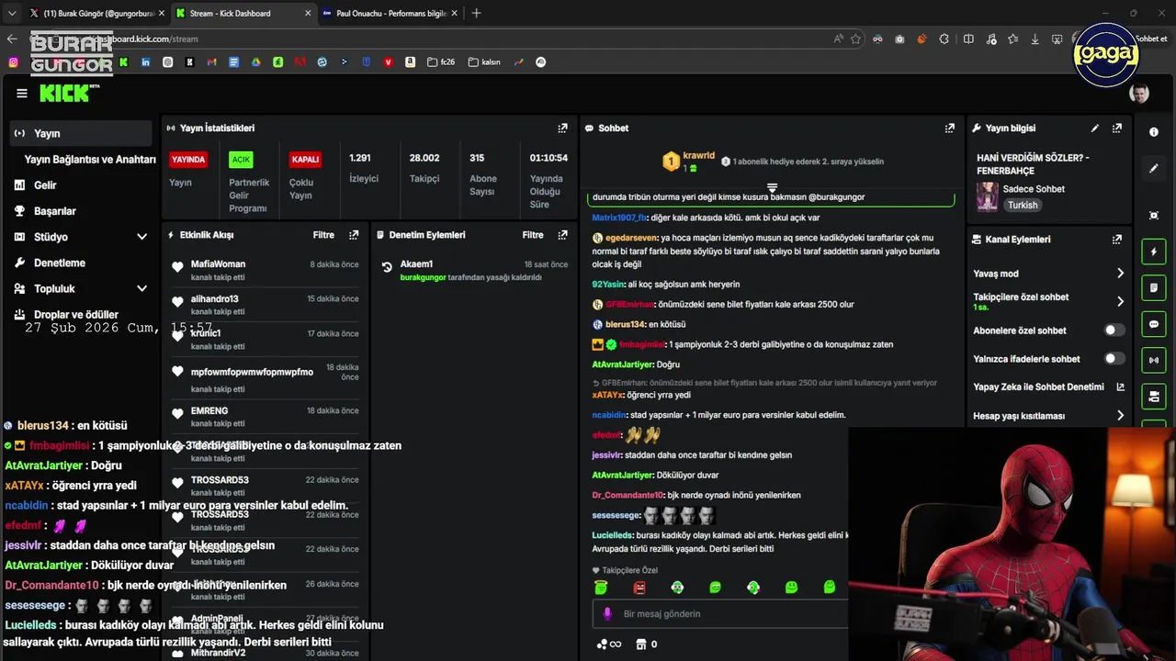The width and height of the screenshot is (1176, 661).
Task: Click Akaem1 in the moderation actions list
Action: [416, 264]
